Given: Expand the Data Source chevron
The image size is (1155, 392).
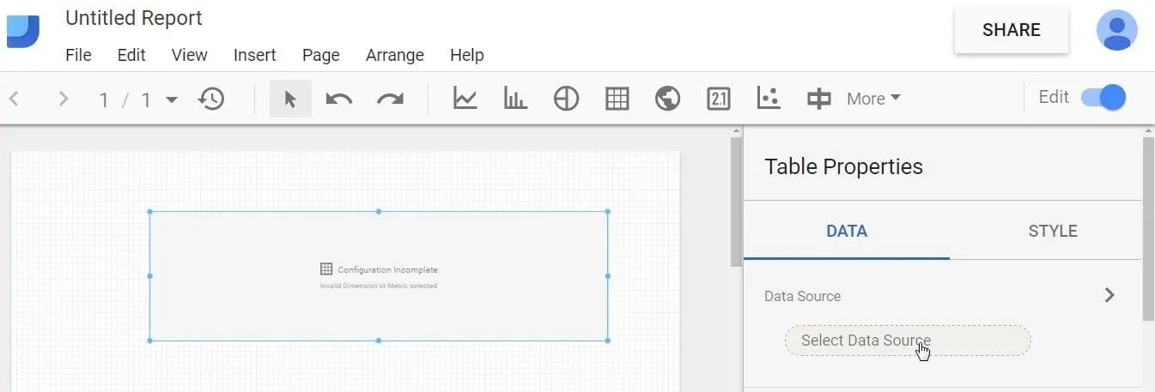Looking at the screenshot, I should (x=1109, y=295).
